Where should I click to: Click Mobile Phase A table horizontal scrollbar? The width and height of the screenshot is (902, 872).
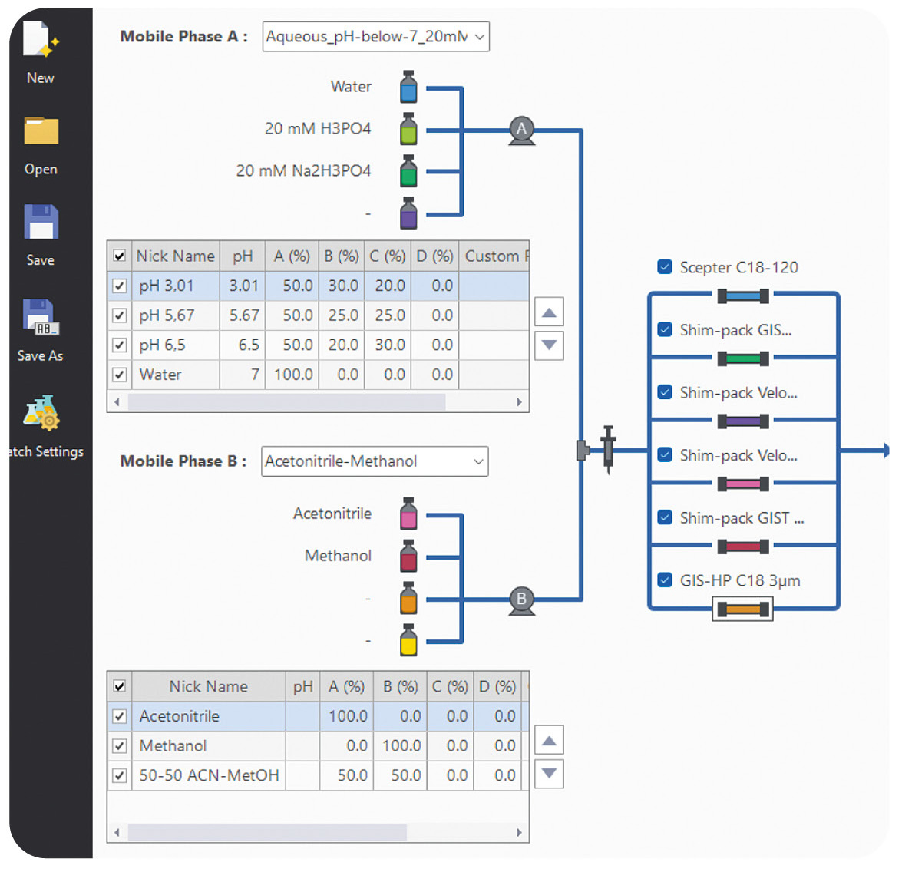click(x=286, y=402)
